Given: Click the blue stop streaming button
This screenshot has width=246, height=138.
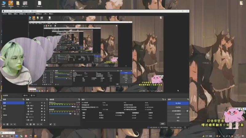Looking at the screenshot, I should pyautogui.click(x=178, y=103).
